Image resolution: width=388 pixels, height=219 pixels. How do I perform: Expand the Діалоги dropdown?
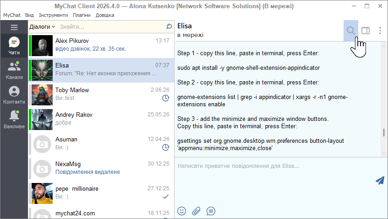coord(42,26)
